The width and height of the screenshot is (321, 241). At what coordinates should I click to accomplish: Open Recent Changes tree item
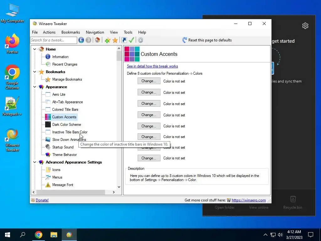coord(65,64)
